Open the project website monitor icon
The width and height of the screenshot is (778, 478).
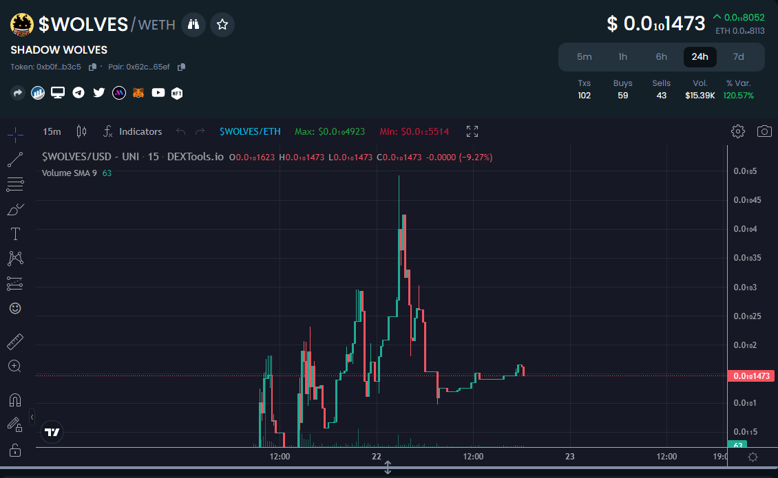click(58, 93)
